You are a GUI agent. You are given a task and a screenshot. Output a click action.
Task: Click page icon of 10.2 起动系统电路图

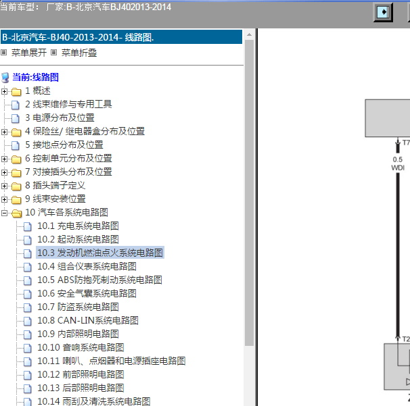(x=28, y=240)
